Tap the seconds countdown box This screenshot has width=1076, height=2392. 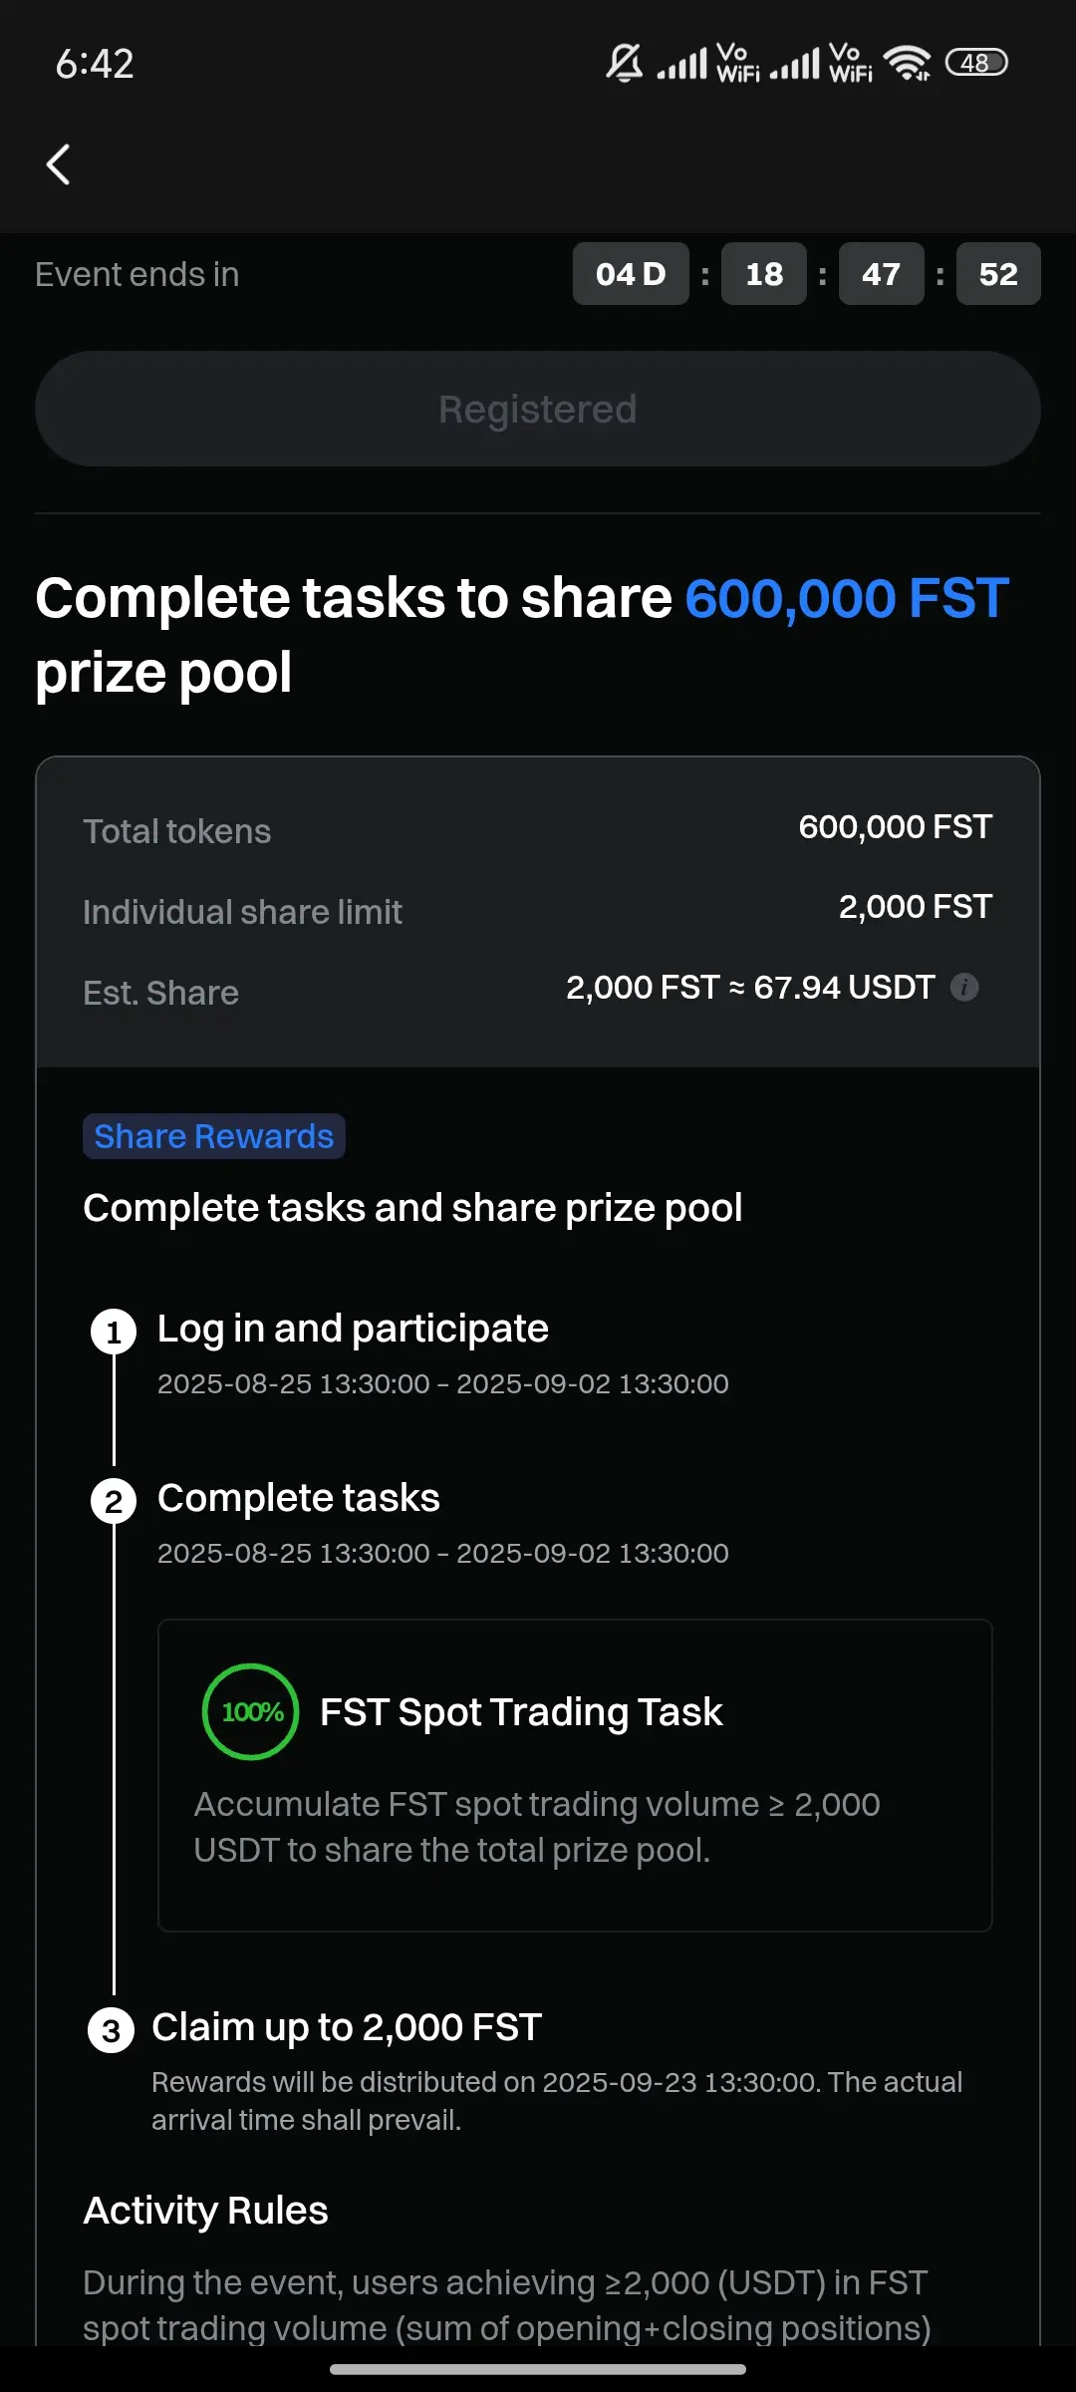tap(998, 273)
